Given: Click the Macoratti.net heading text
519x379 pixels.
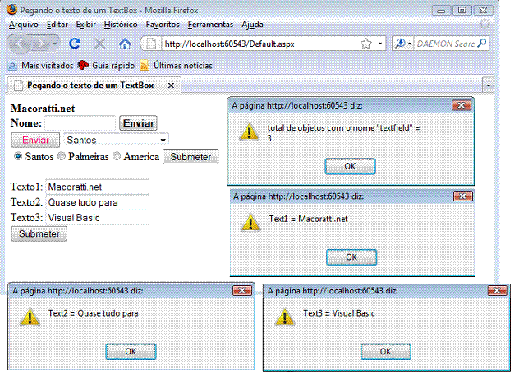Looking at the screenshot, I should tap(43, 109).
